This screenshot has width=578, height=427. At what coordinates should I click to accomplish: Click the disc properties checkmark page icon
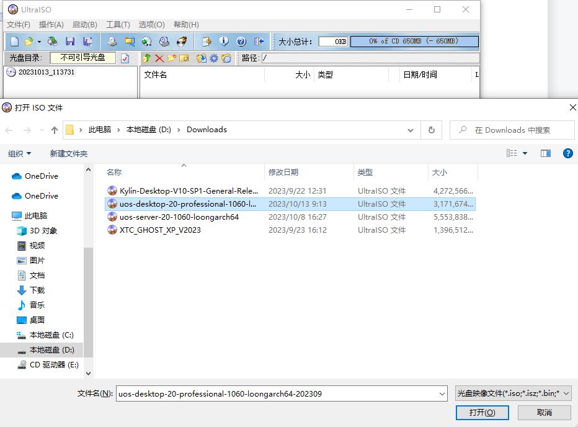click(x=125, y=58)
